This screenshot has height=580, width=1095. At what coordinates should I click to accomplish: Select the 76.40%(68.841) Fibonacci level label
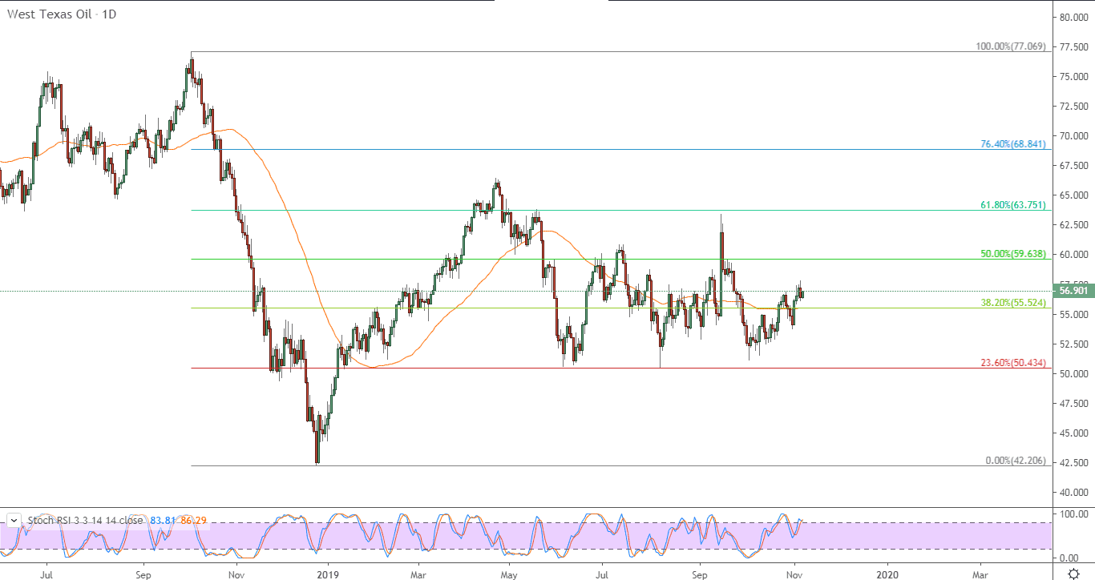[x=1013, y=144]
